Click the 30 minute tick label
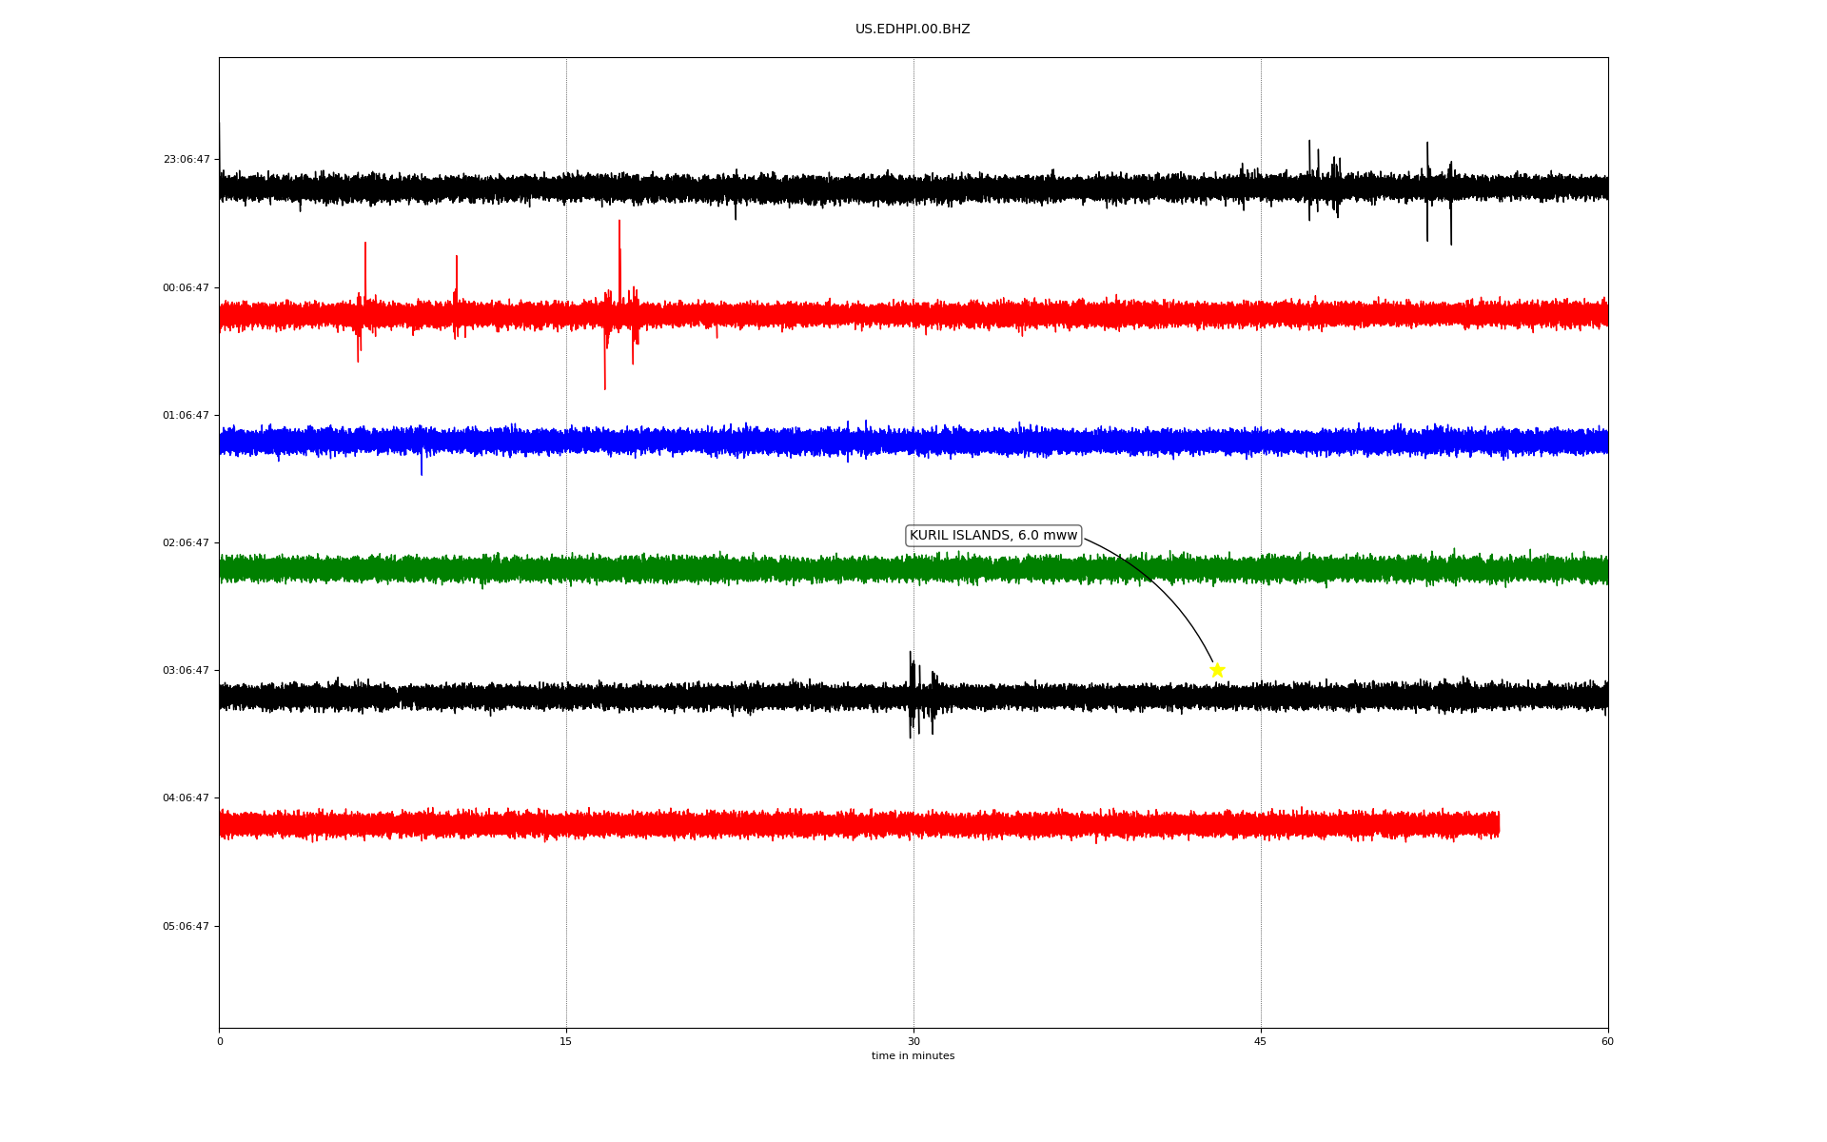This screenshot has width=1827, height=1142. click(x=913, y=1042)
